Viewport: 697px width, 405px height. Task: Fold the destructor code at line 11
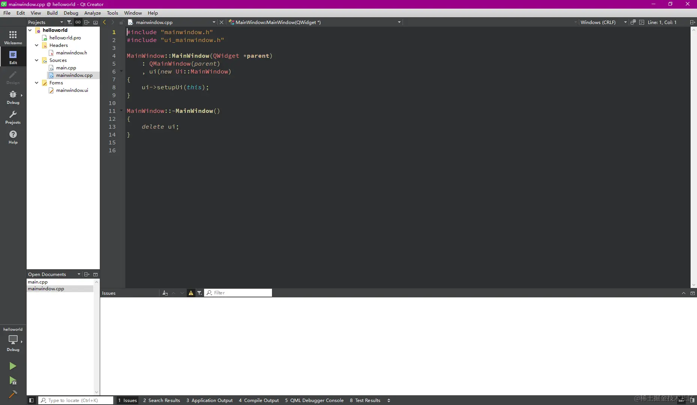[x=121, y=110]
